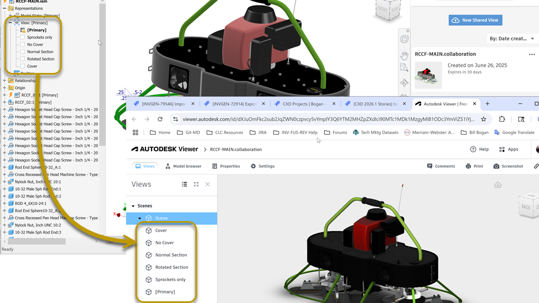This screenshot has height=303, width=539.
Task: Open the Google Translate bookmark
Action: pyautogui.click(x=514, y=132)
